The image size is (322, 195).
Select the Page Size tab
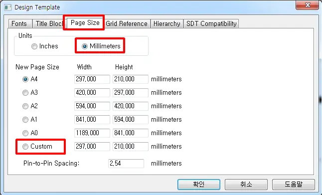pos(85,22)
